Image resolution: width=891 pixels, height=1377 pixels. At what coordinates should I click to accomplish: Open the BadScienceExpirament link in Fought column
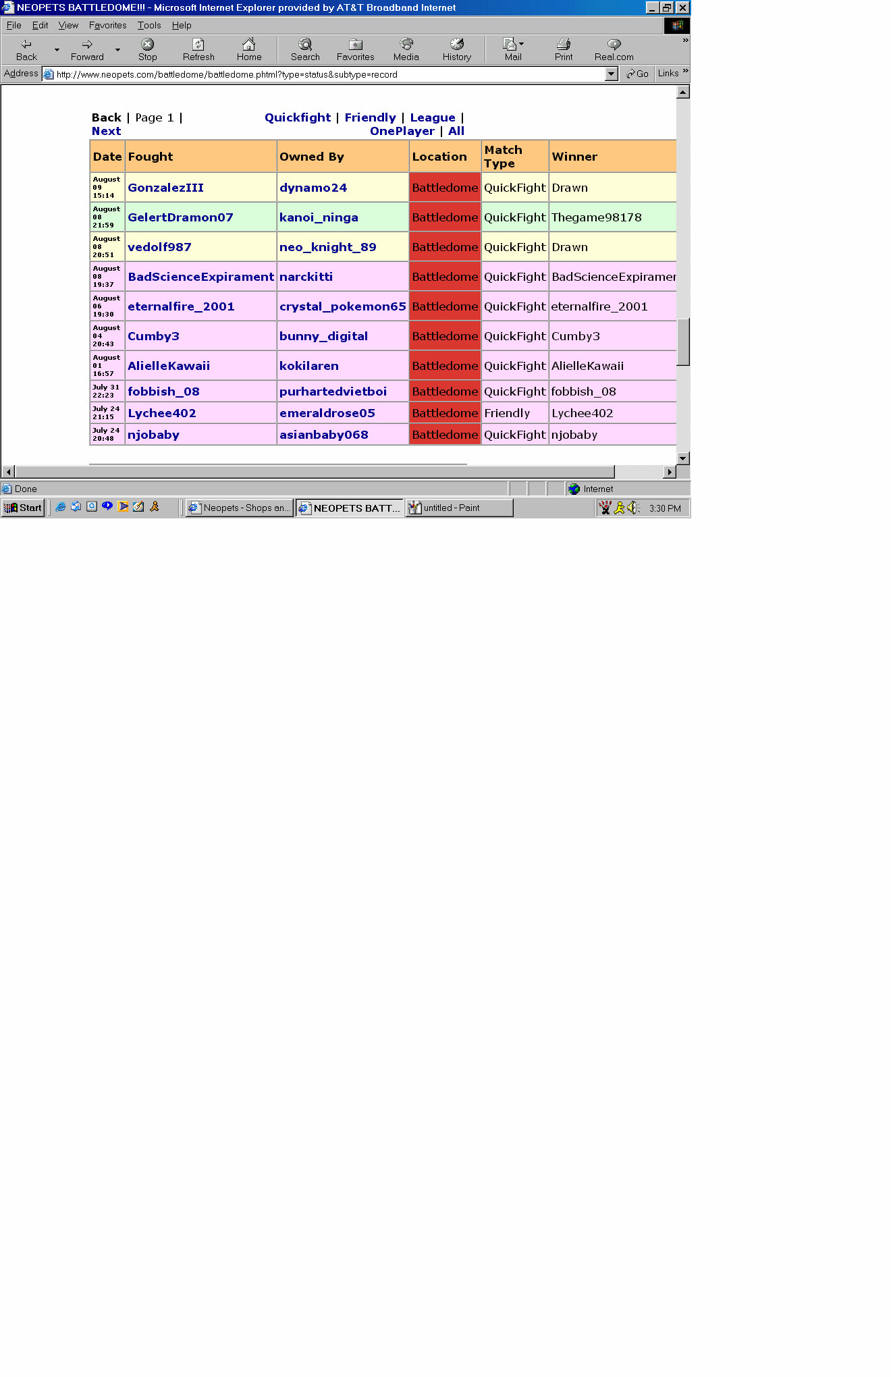(x=201, y=277)
